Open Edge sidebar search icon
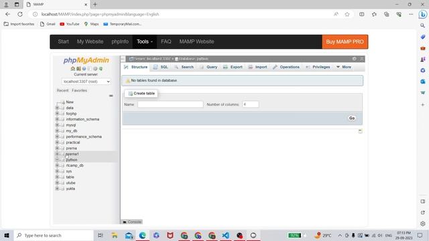The height and width of the screenshot is (241, 429). 423,25
